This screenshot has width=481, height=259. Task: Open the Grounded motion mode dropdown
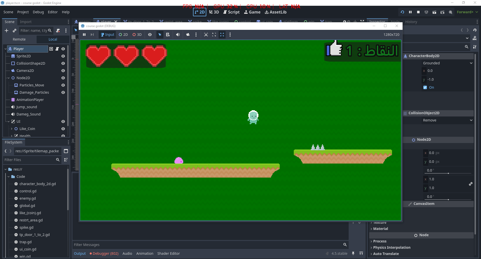pos(447,63)
